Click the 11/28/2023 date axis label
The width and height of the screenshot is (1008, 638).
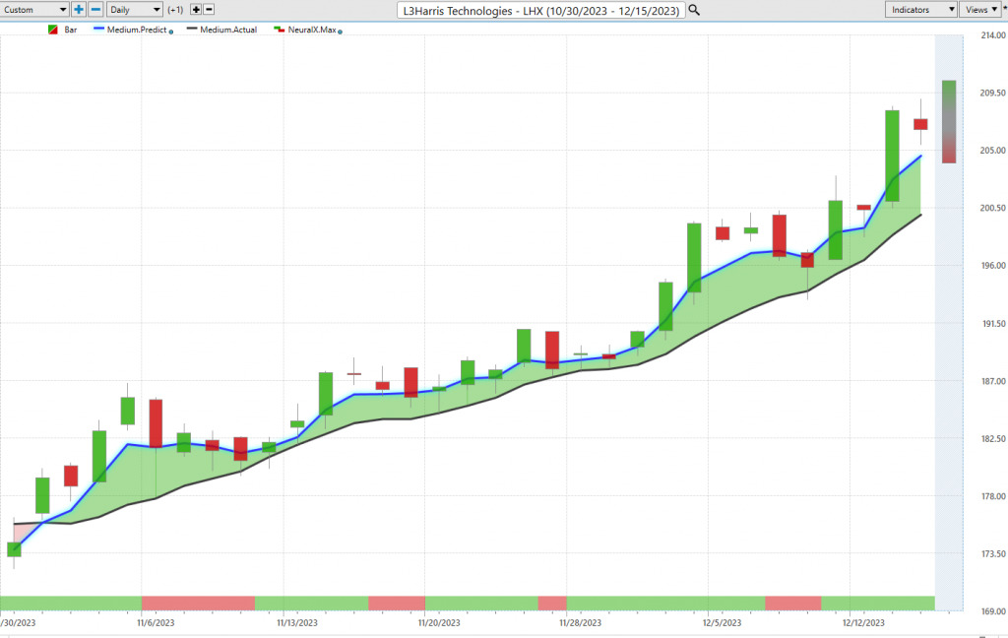(x=581, y=622)
